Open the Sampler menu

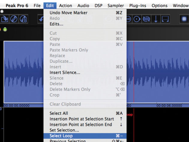pyautogui.click(x=116, y=6)
